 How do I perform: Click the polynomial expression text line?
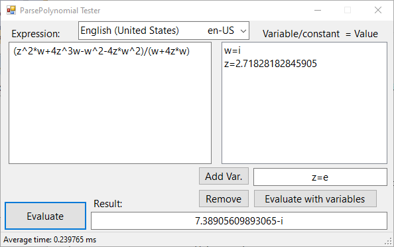coord(101,51)
